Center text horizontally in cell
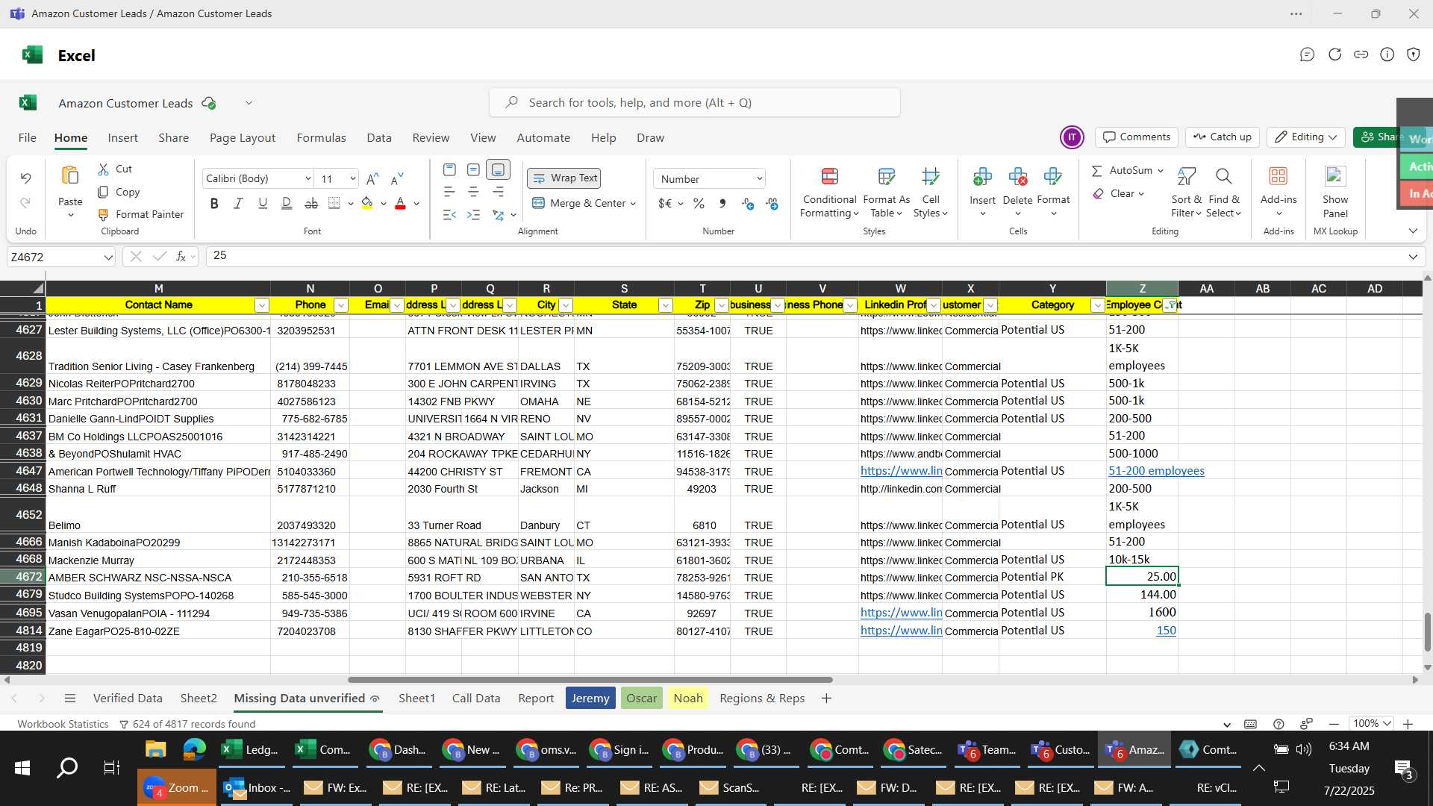This screenshot has width=1433, height=806. coord(473,192)
